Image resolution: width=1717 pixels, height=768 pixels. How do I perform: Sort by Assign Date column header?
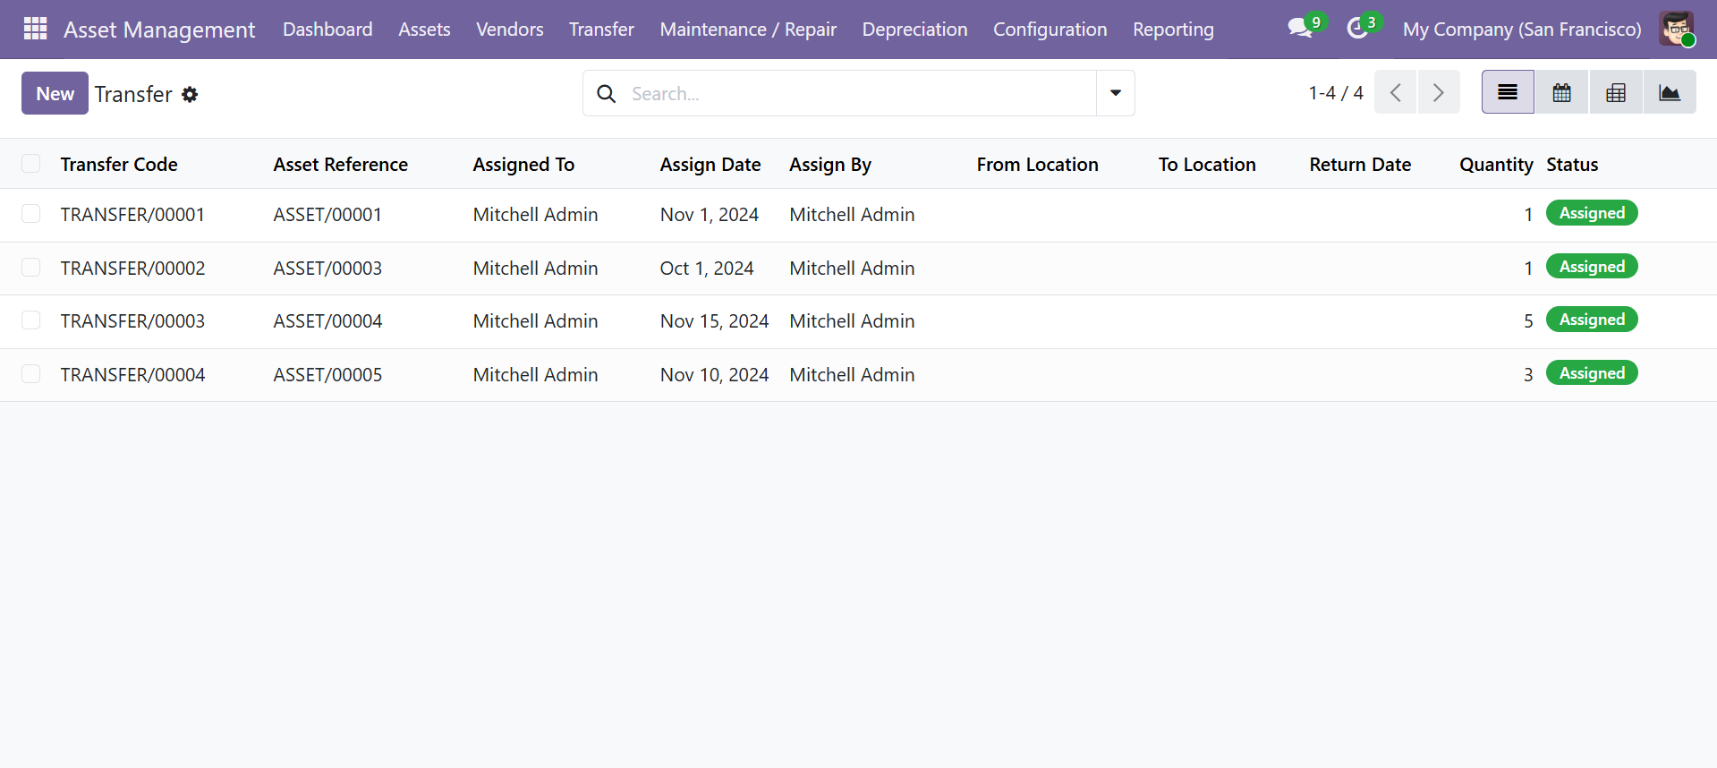tap(710, 165)
